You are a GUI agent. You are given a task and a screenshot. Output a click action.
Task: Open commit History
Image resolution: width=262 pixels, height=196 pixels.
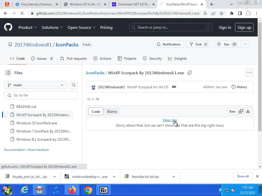pos(239,87)
